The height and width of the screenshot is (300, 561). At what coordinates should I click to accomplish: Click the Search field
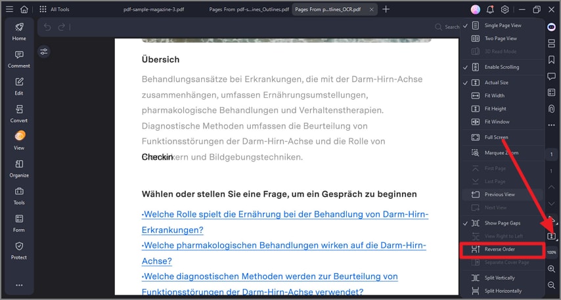click(x=447, y=27)
